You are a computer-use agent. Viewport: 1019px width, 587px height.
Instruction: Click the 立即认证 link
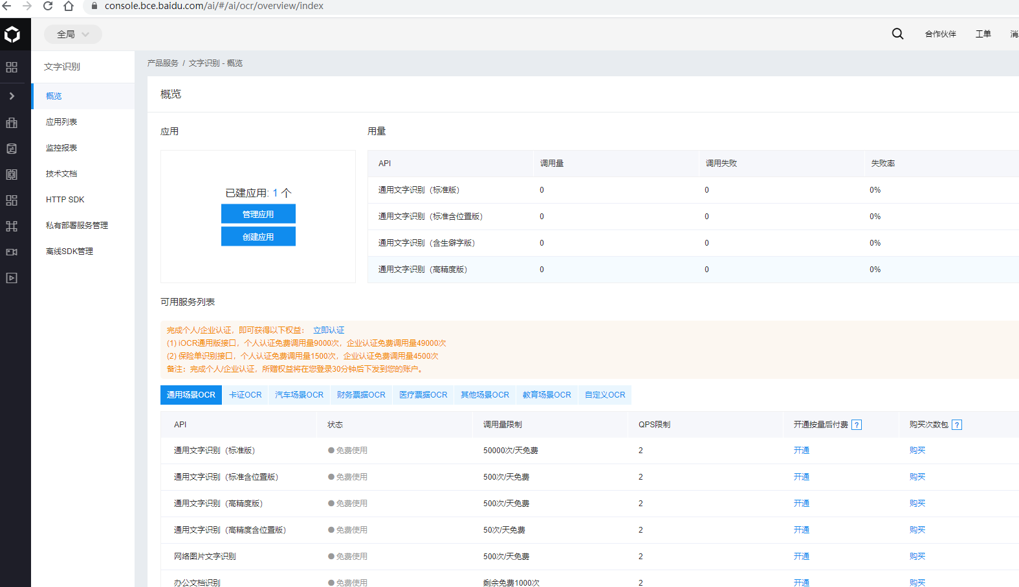[329, 330]
